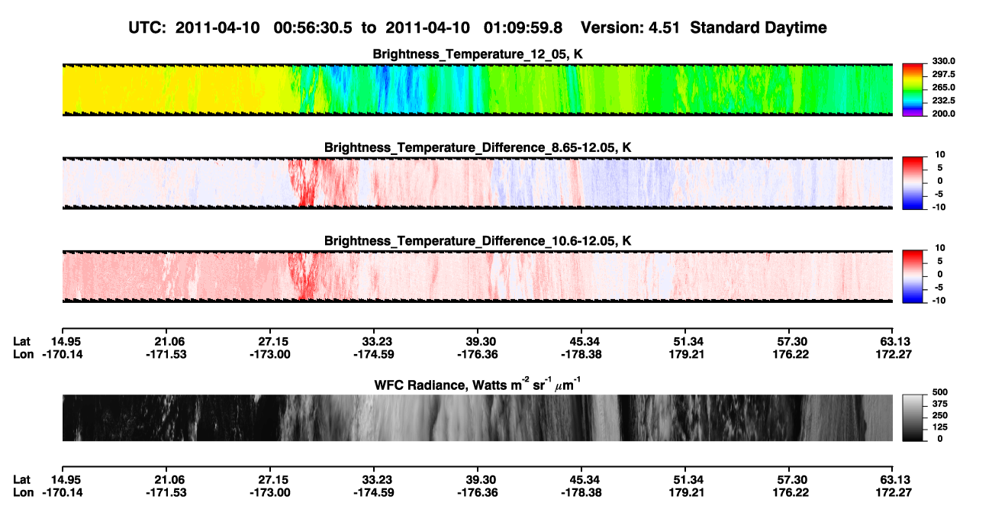Click the WFC Radiance panel title
Viewport: 992px width, 509px height.
coord(478,385)
